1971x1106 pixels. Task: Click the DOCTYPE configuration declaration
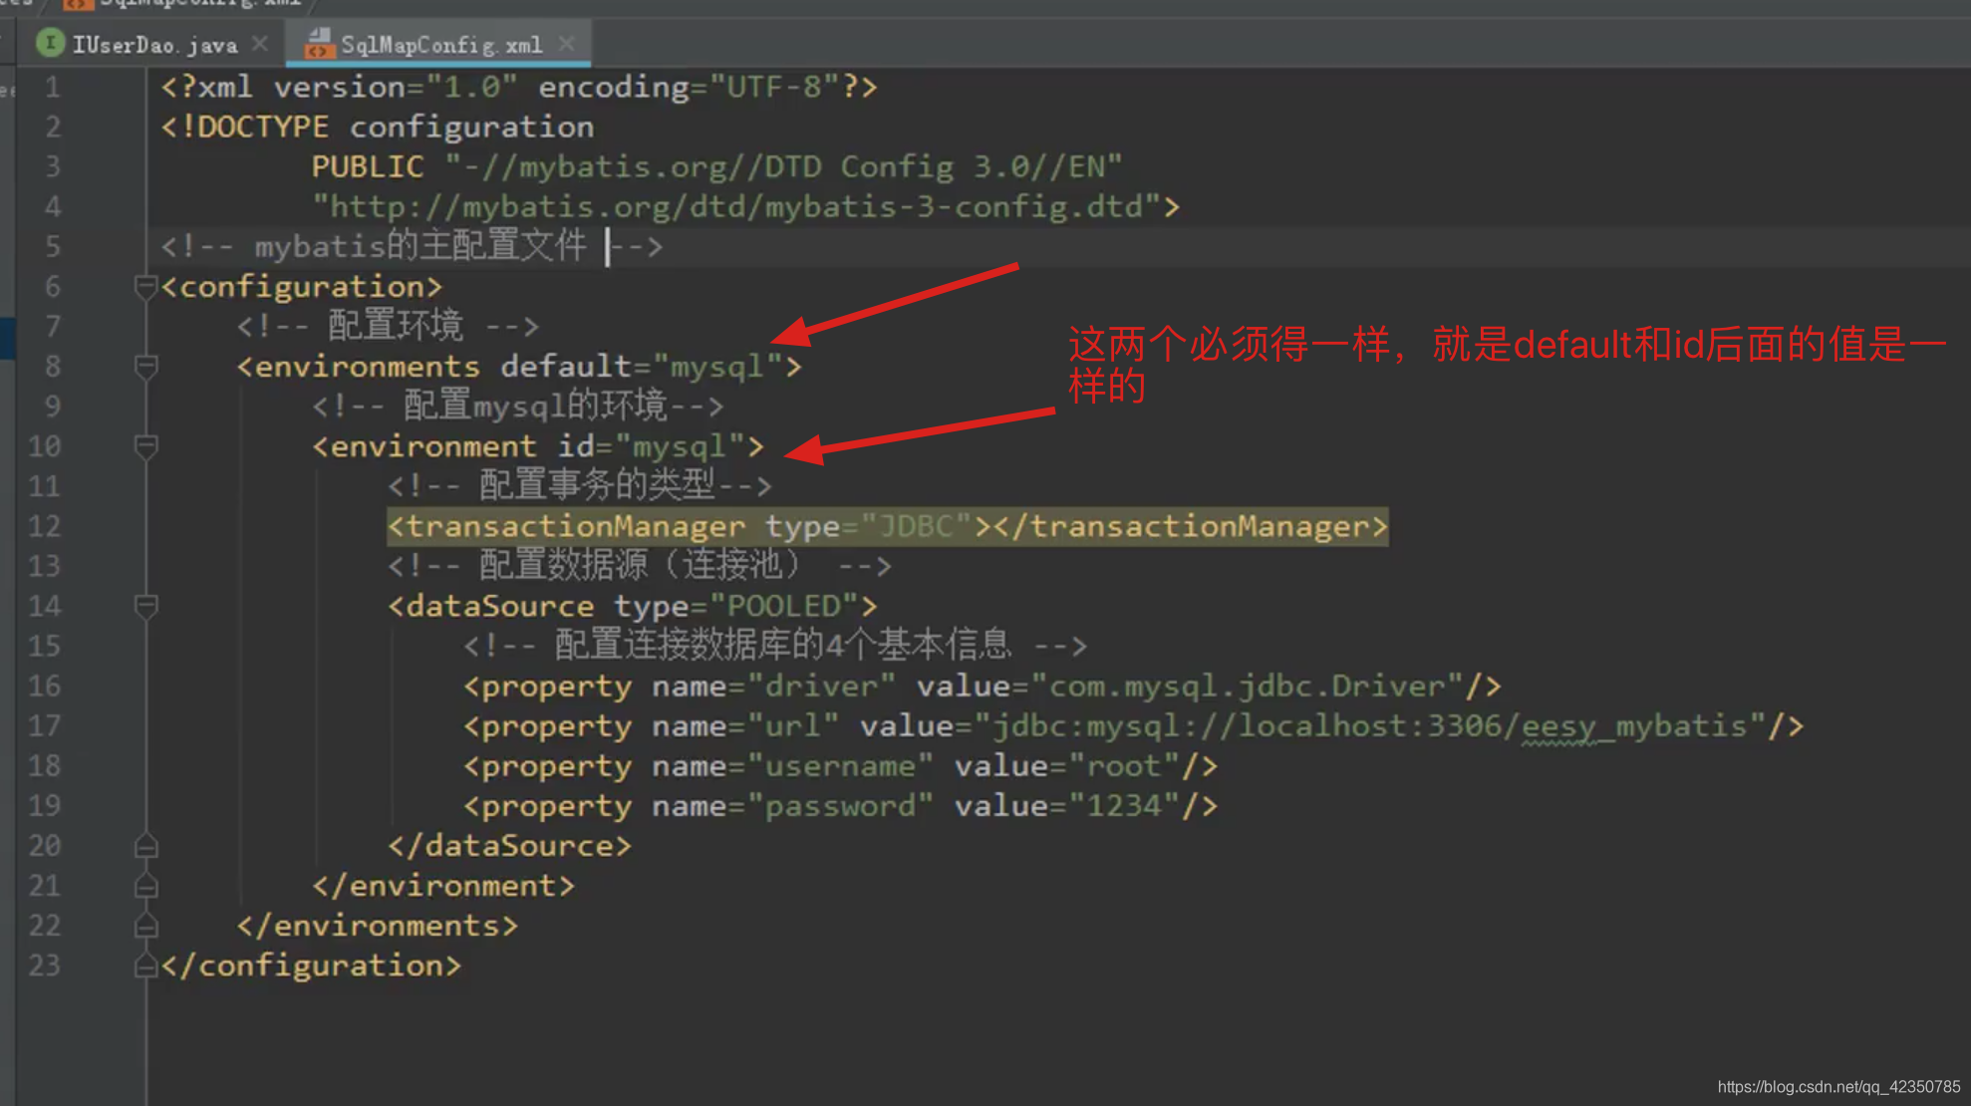pos(378,127)
